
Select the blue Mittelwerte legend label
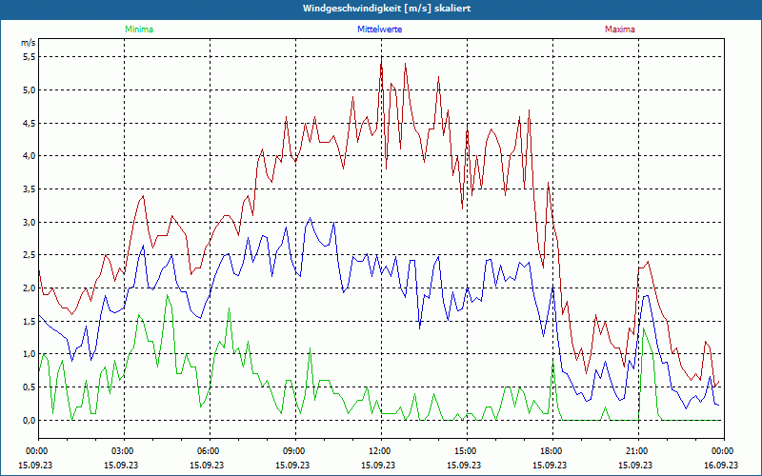[x=379, y=30]
